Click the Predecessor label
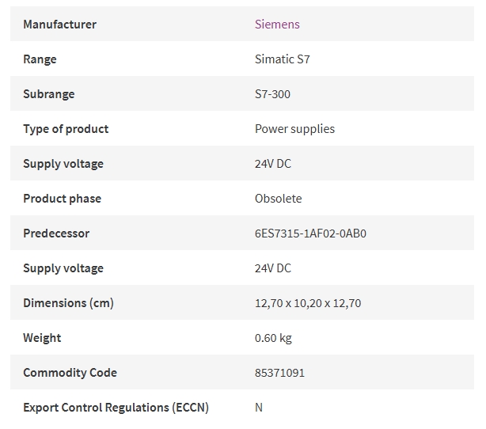This screenshot has height=429, width=486. pos(56,233)
